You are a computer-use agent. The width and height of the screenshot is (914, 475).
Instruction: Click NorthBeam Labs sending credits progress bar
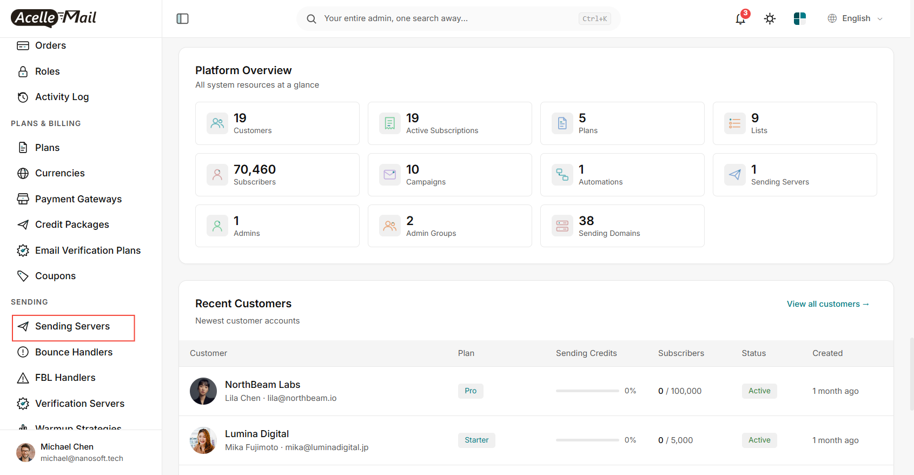pos(587,391)
